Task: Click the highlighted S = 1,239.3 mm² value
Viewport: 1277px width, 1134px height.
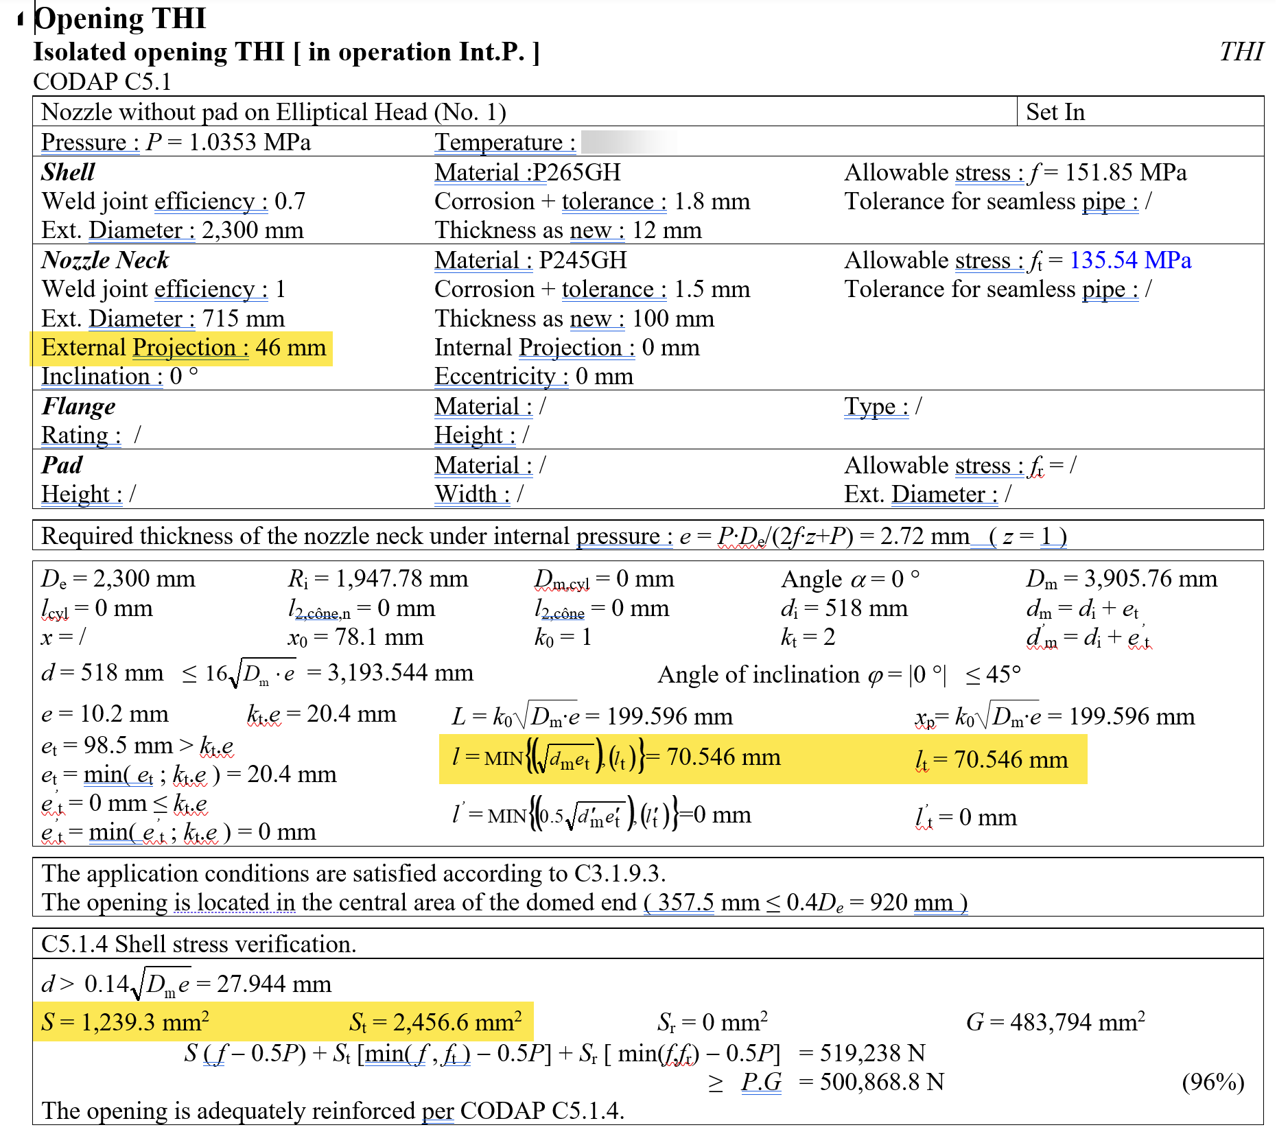Action: coord(125,1022)
